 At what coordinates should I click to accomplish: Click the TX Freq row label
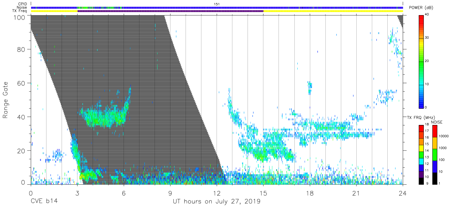(20, 11)
